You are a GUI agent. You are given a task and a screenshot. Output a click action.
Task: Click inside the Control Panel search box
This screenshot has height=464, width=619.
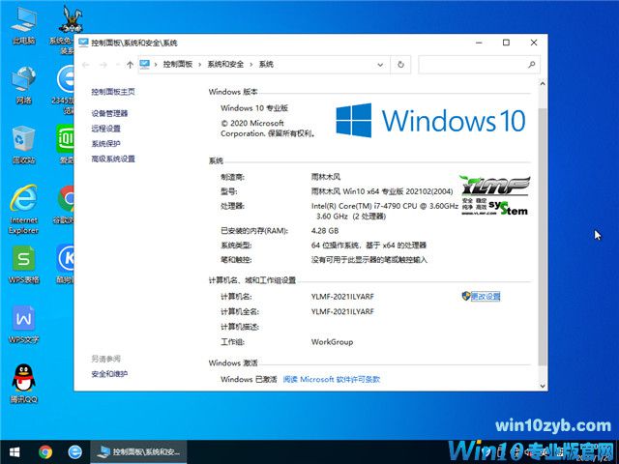point(474,65)
